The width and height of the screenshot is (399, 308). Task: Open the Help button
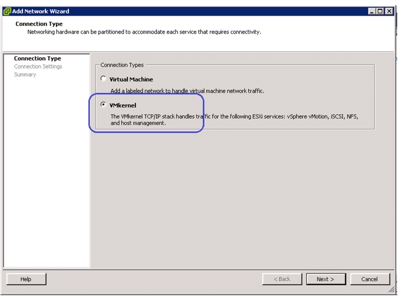point(26,279)
